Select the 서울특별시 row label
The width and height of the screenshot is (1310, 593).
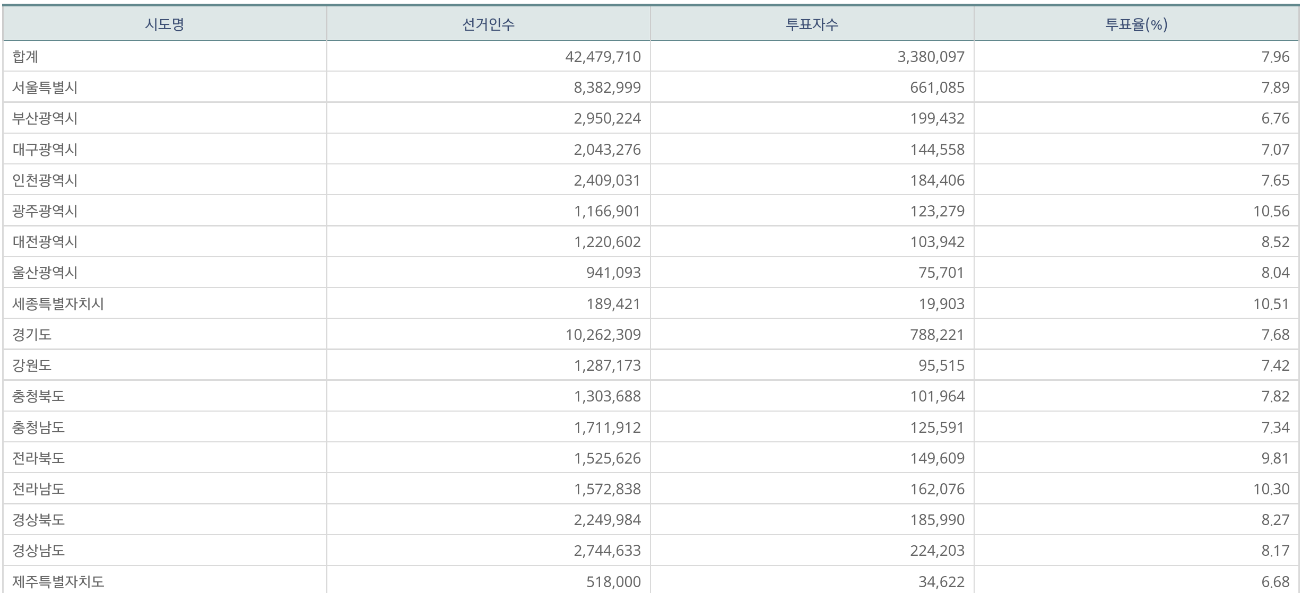coord(45,87)
